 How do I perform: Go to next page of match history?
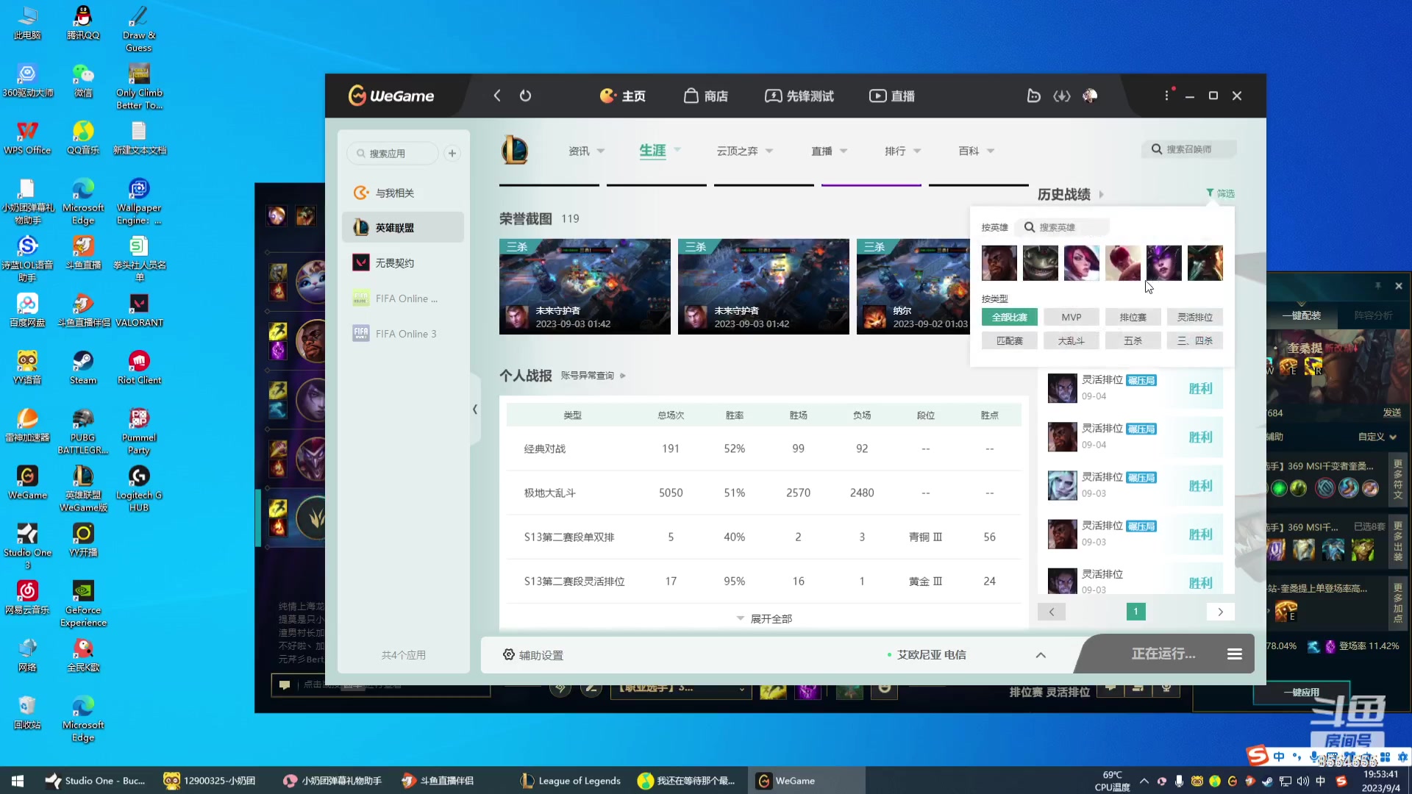point(1221,612)
